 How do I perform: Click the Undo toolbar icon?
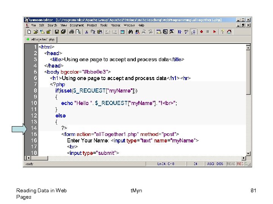tap(108, 32)
